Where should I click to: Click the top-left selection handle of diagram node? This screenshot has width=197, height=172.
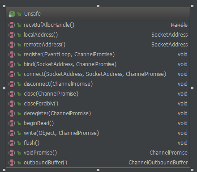point(4,6)
